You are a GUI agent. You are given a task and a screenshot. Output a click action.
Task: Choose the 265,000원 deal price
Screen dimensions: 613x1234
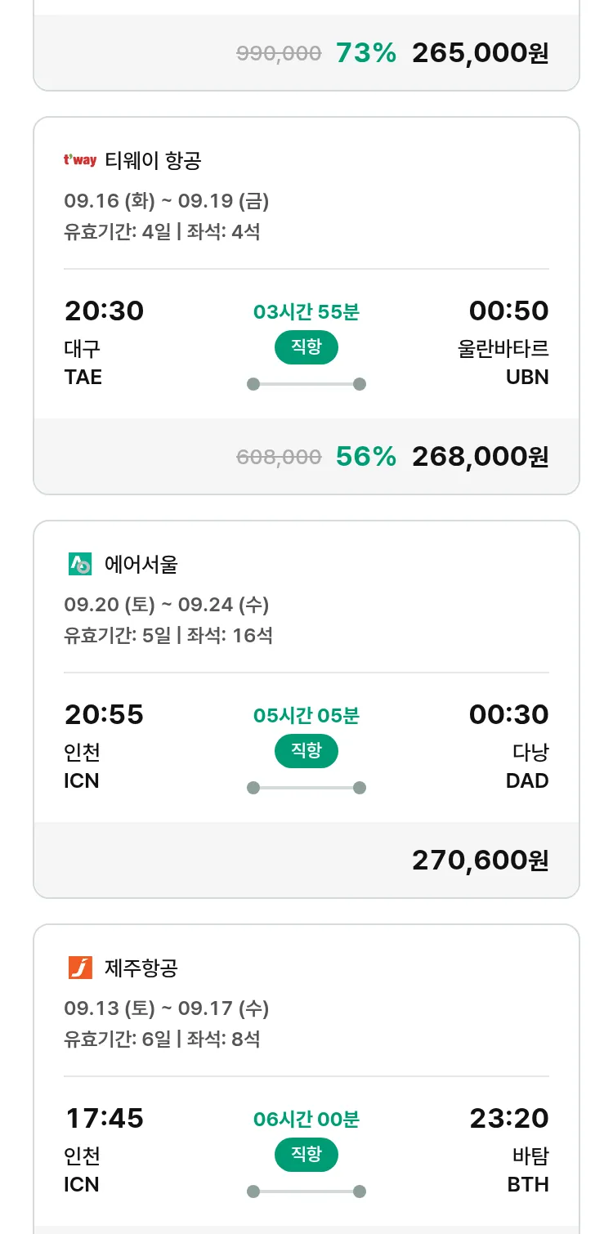[x=480, y=53]
